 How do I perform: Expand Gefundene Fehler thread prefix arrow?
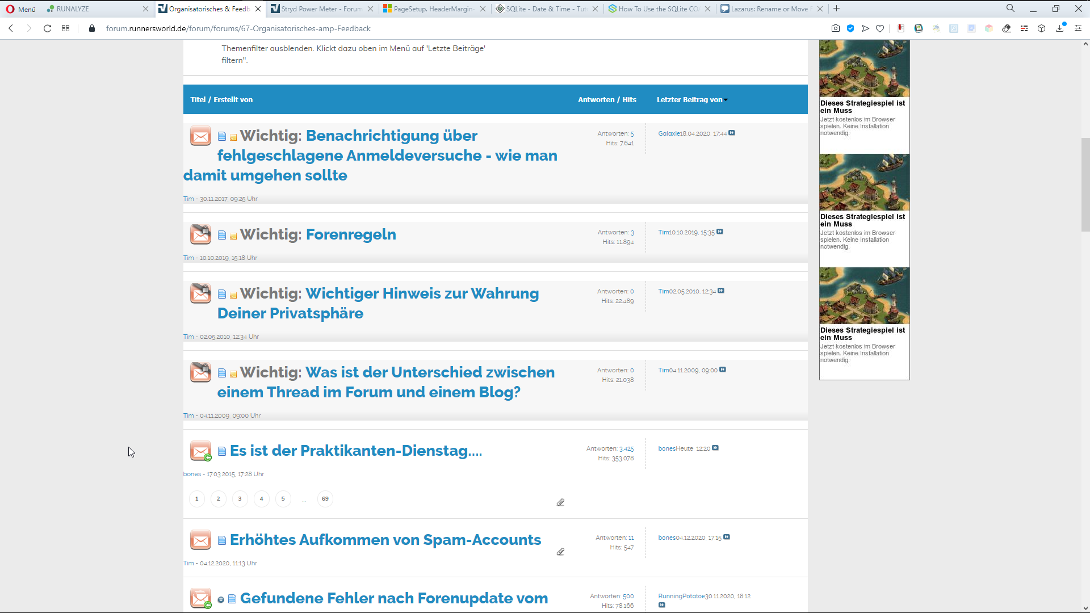point(221,600)
